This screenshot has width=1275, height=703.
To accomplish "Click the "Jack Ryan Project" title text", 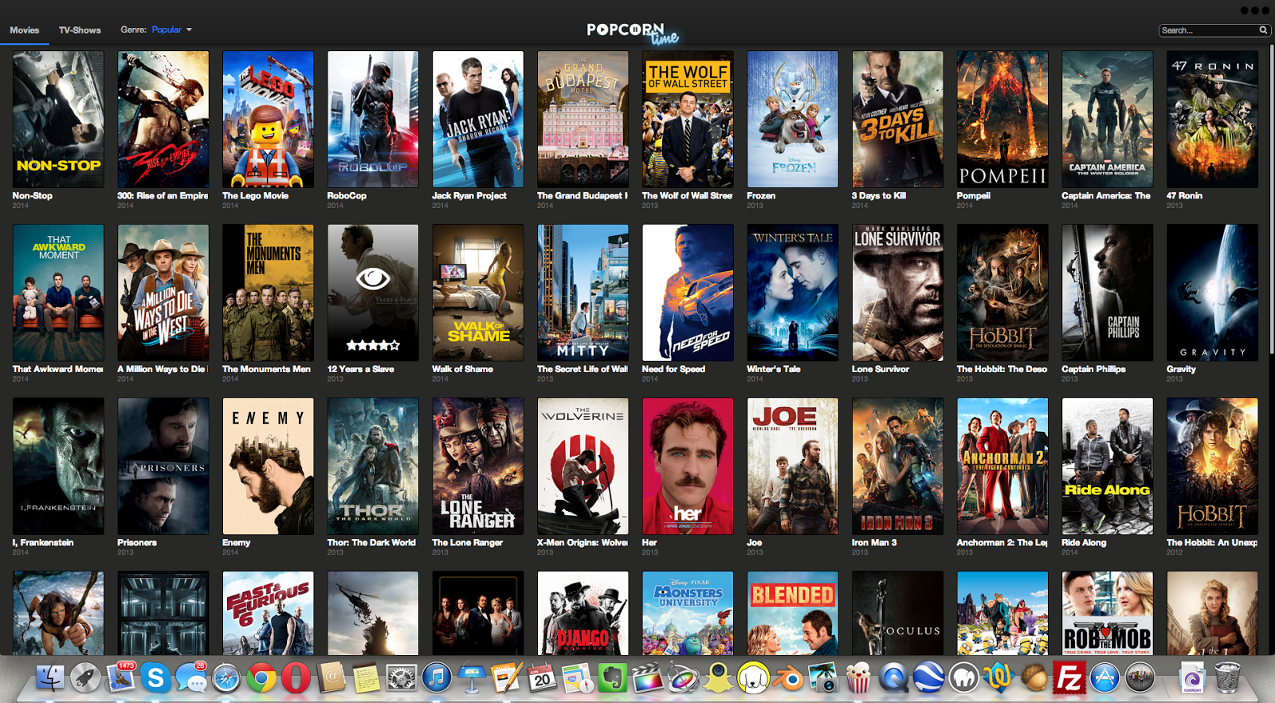I will 469,195.
